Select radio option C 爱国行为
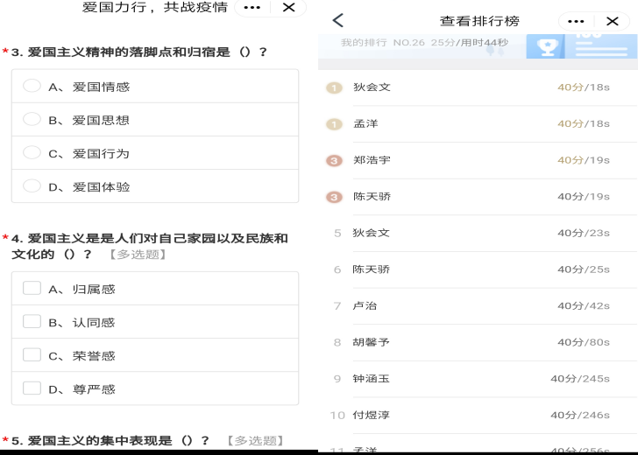This screenshot has height=455, width=638. click(32, 153)
